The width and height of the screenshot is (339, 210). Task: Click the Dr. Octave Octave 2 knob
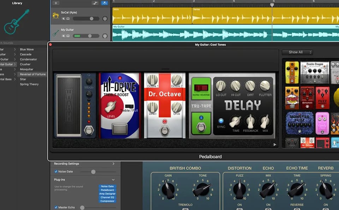(177, 80)
